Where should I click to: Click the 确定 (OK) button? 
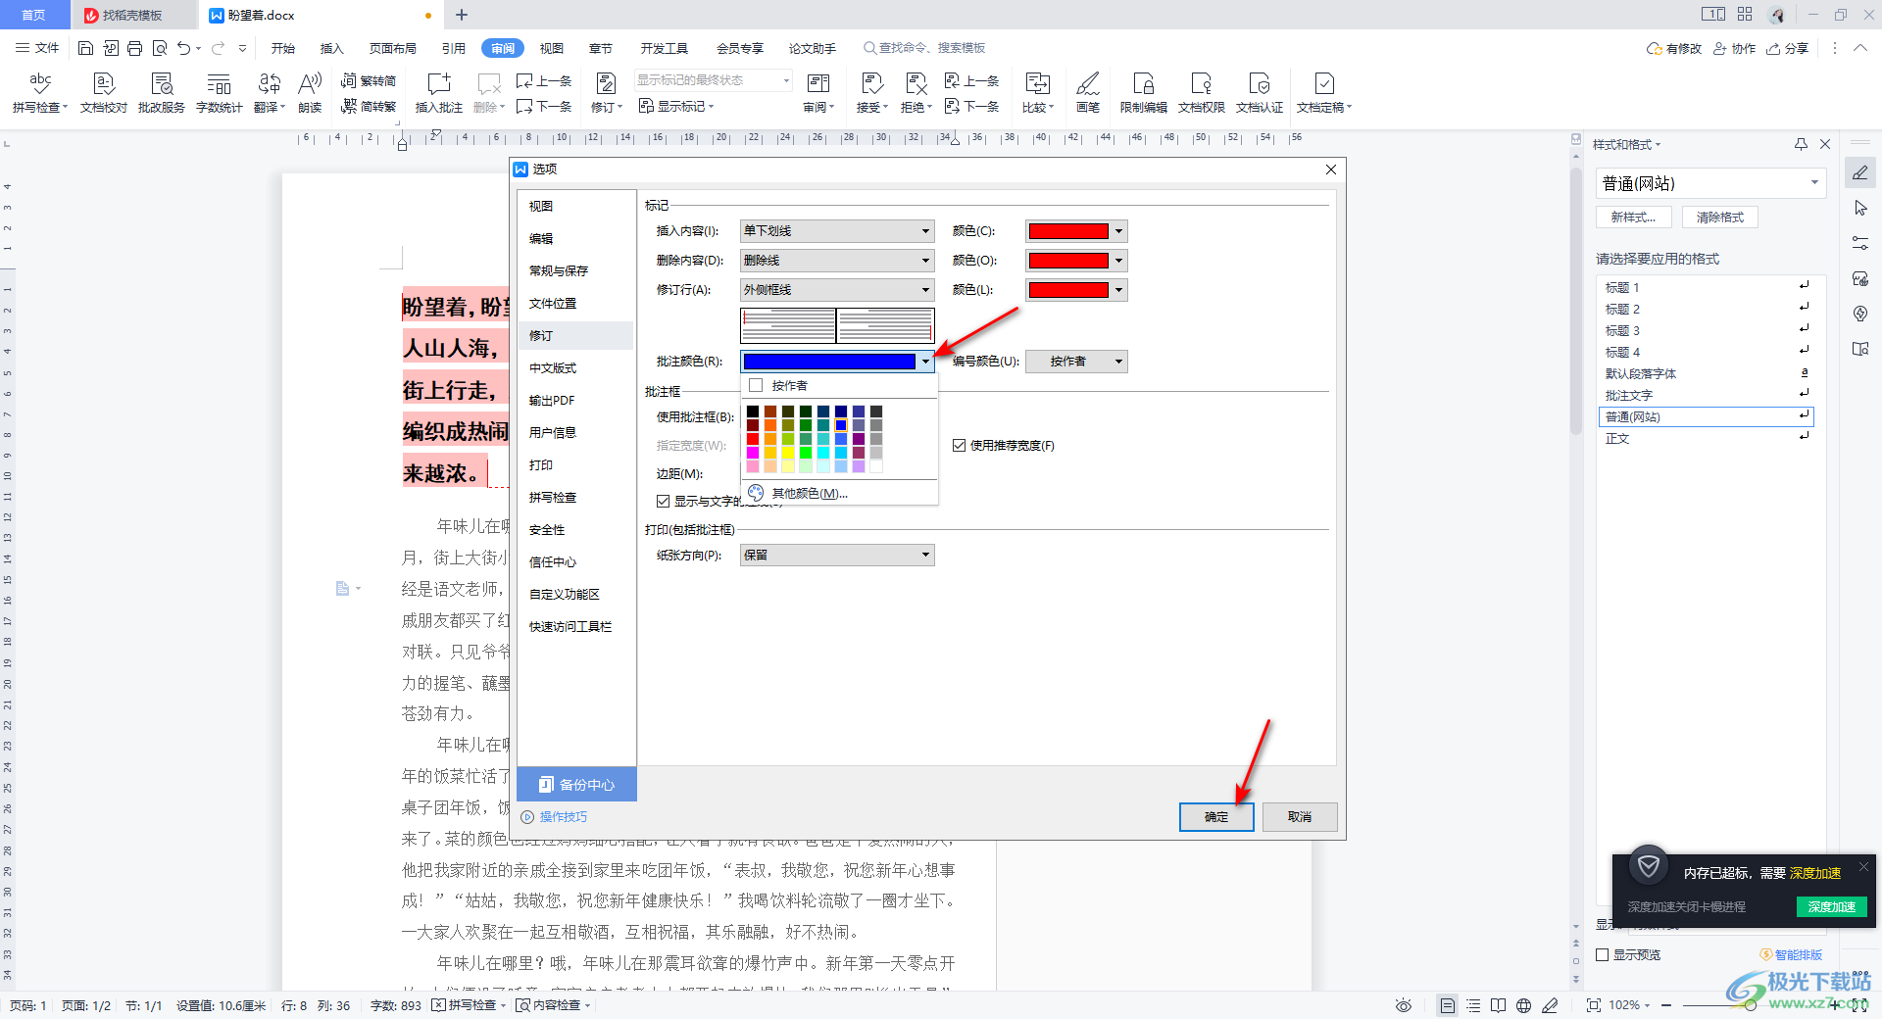1216,817
